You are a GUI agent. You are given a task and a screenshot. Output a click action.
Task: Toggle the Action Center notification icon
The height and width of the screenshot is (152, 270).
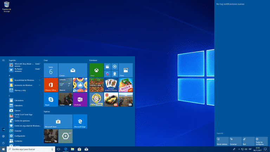pos(265,149)
